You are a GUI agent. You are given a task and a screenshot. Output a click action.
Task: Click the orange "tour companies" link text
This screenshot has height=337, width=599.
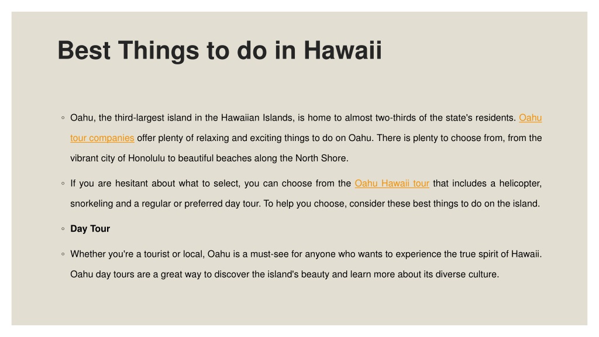102,138
